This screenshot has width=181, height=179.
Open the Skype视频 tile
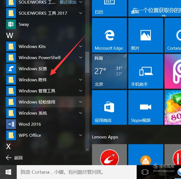(146, 107)
